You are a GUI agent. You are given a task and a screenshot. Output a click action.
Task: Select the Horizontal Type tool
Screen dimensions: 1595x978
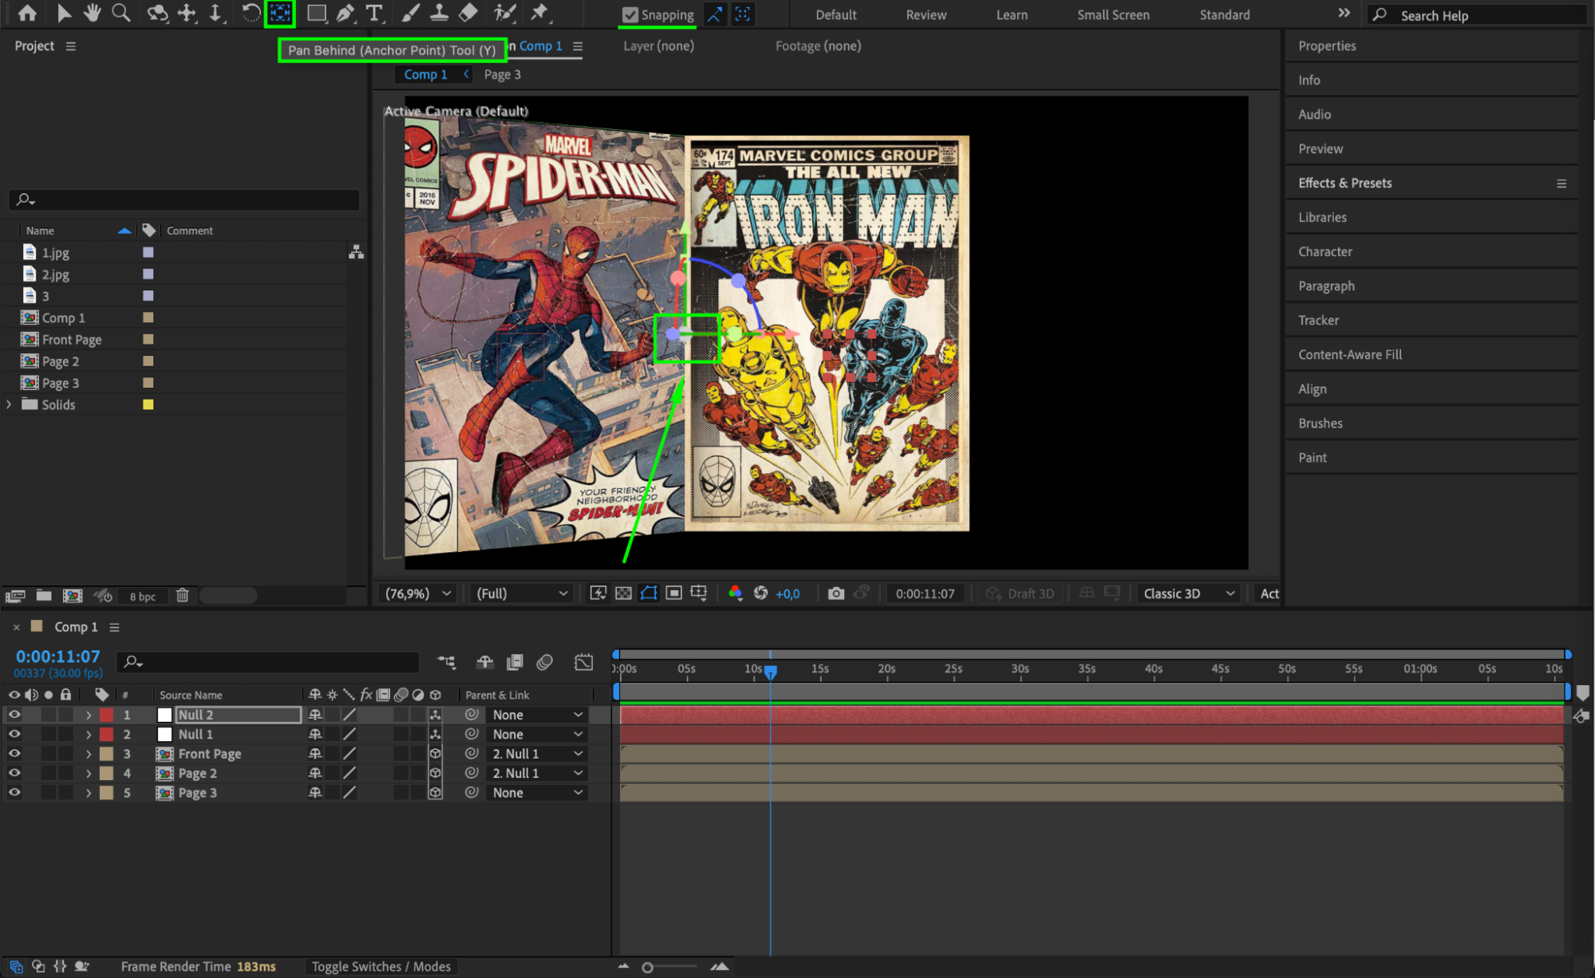click(x=373, y=13)
